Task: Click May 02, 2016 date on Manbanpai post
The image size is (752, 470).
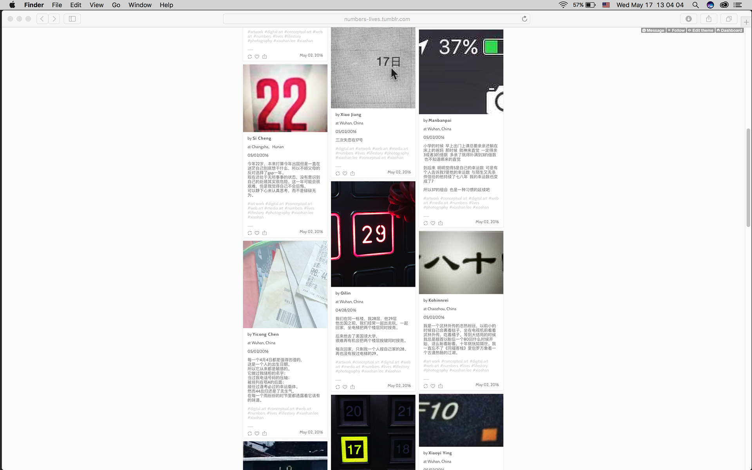Action: (x=487, y=222)
